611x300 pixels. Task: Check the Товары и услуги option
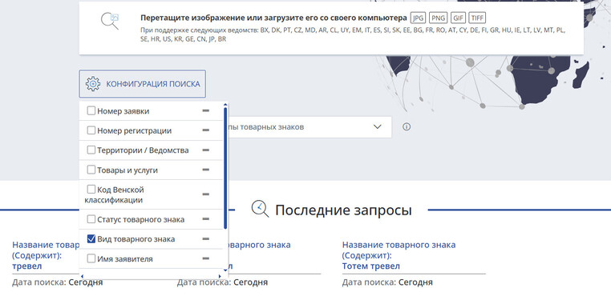click(91, 170)
